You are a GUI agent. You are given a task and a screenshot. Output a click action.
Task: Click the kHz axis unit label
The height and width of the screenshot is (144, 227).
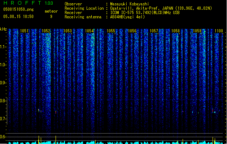(3, 29)
